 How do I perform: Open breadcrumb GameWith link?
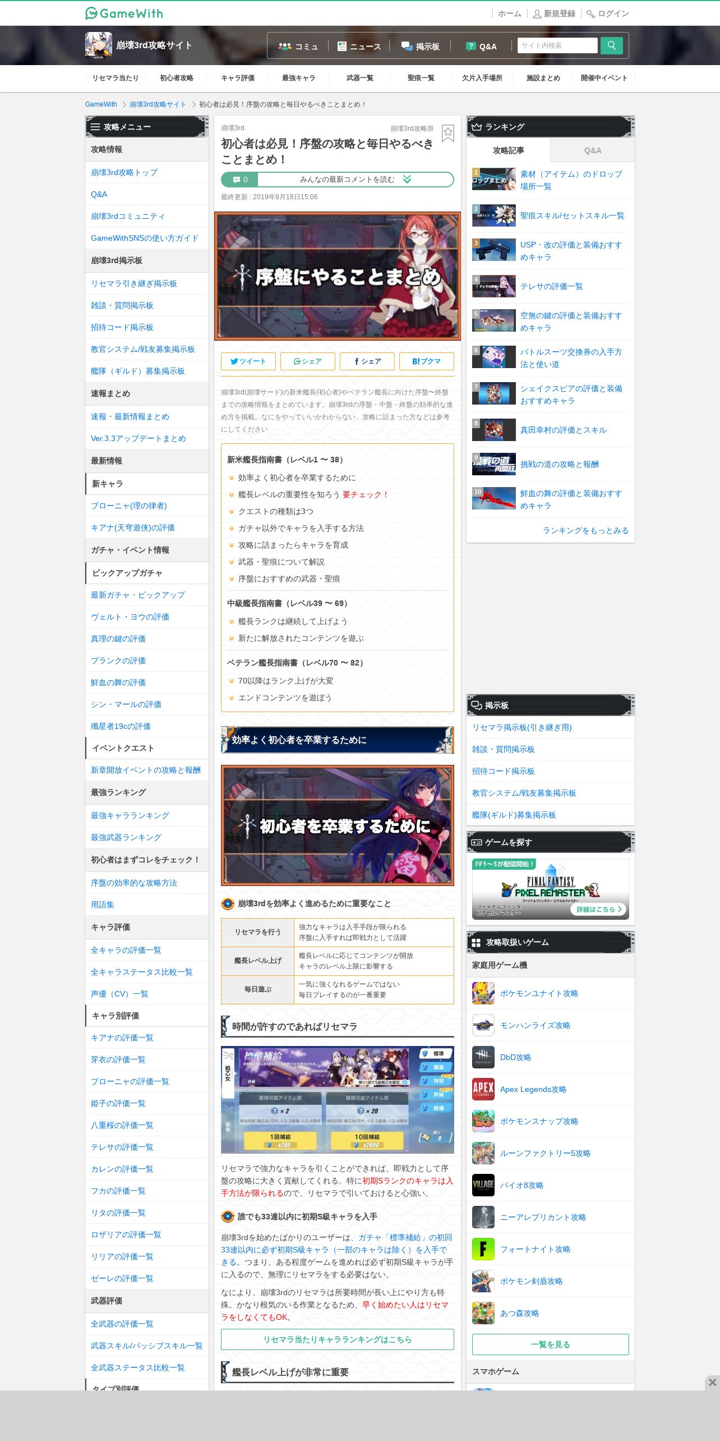pos(101,104)
